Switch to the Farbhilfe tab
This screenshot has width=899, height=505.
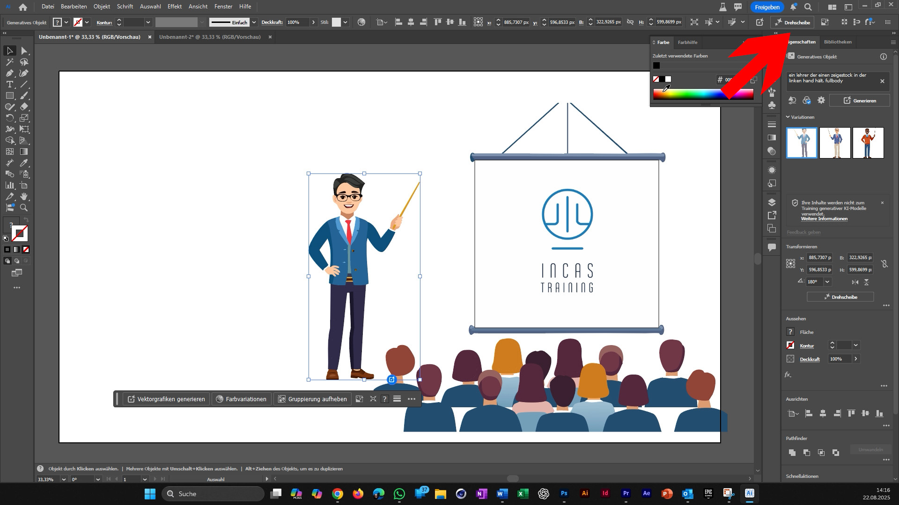click(x=687, y=43)
